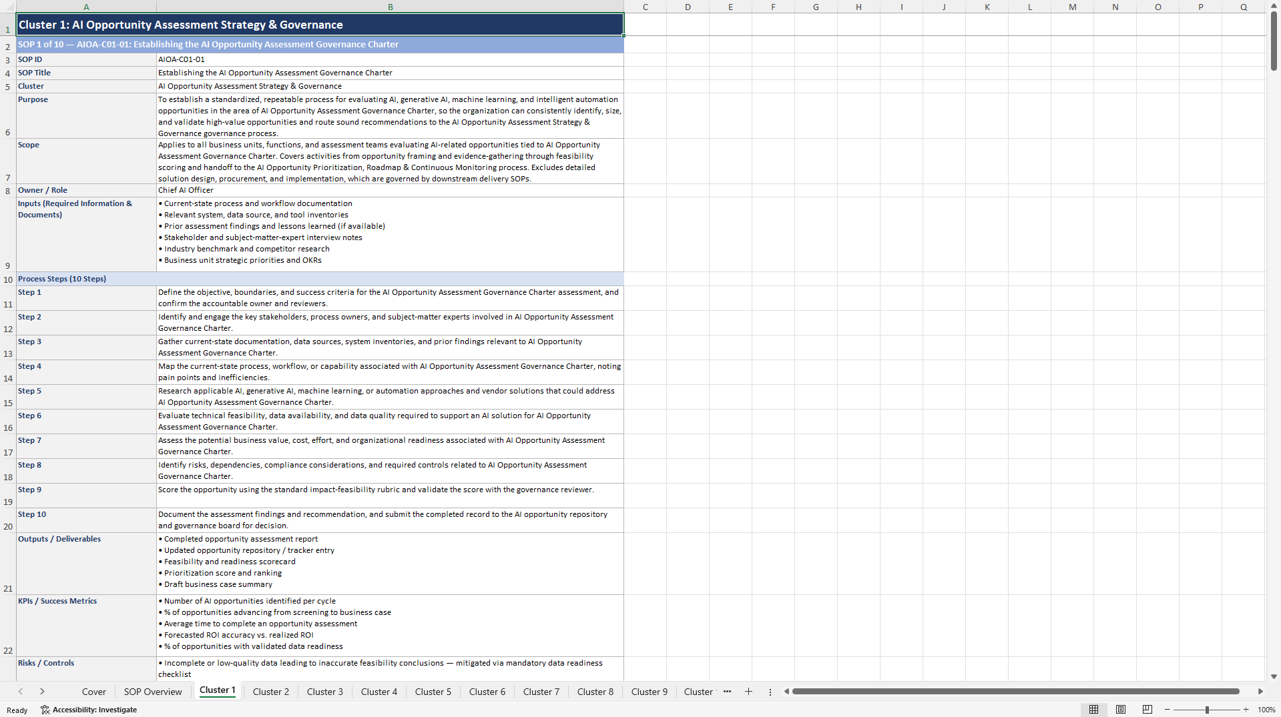Image resolution: width=1281 pixels, height=717 pixels.
Task: Switch to the Cluster 2 tab
Action: (x=271, y=692)
